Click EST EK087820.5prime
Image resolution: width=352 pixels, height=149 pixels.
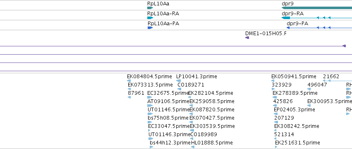point(212,110)
